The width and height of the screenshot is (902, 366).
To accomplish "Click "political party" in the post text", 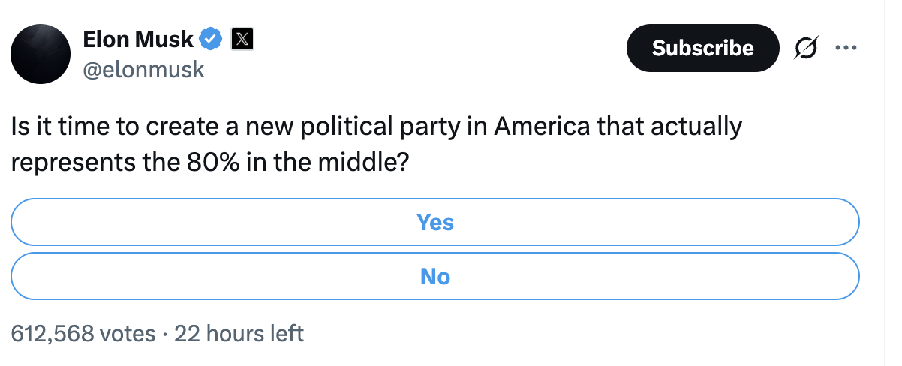I will click(383, 127).
